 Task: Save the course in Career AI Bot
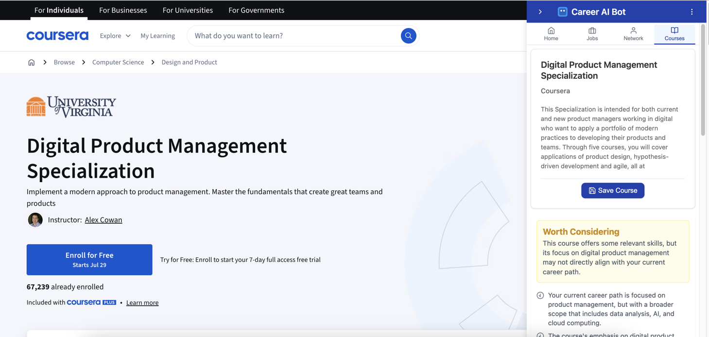613,190
